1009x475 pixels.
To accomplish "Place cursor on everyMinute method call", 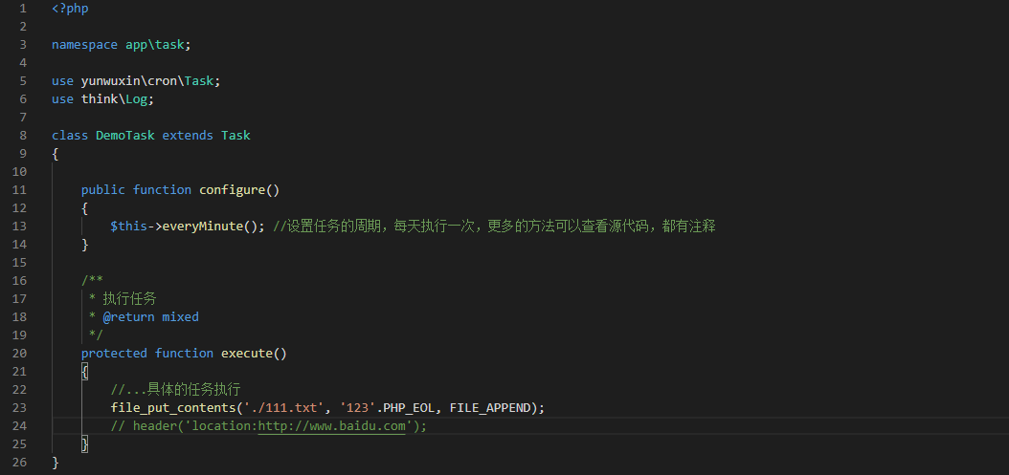I will (x=203, y=227).
